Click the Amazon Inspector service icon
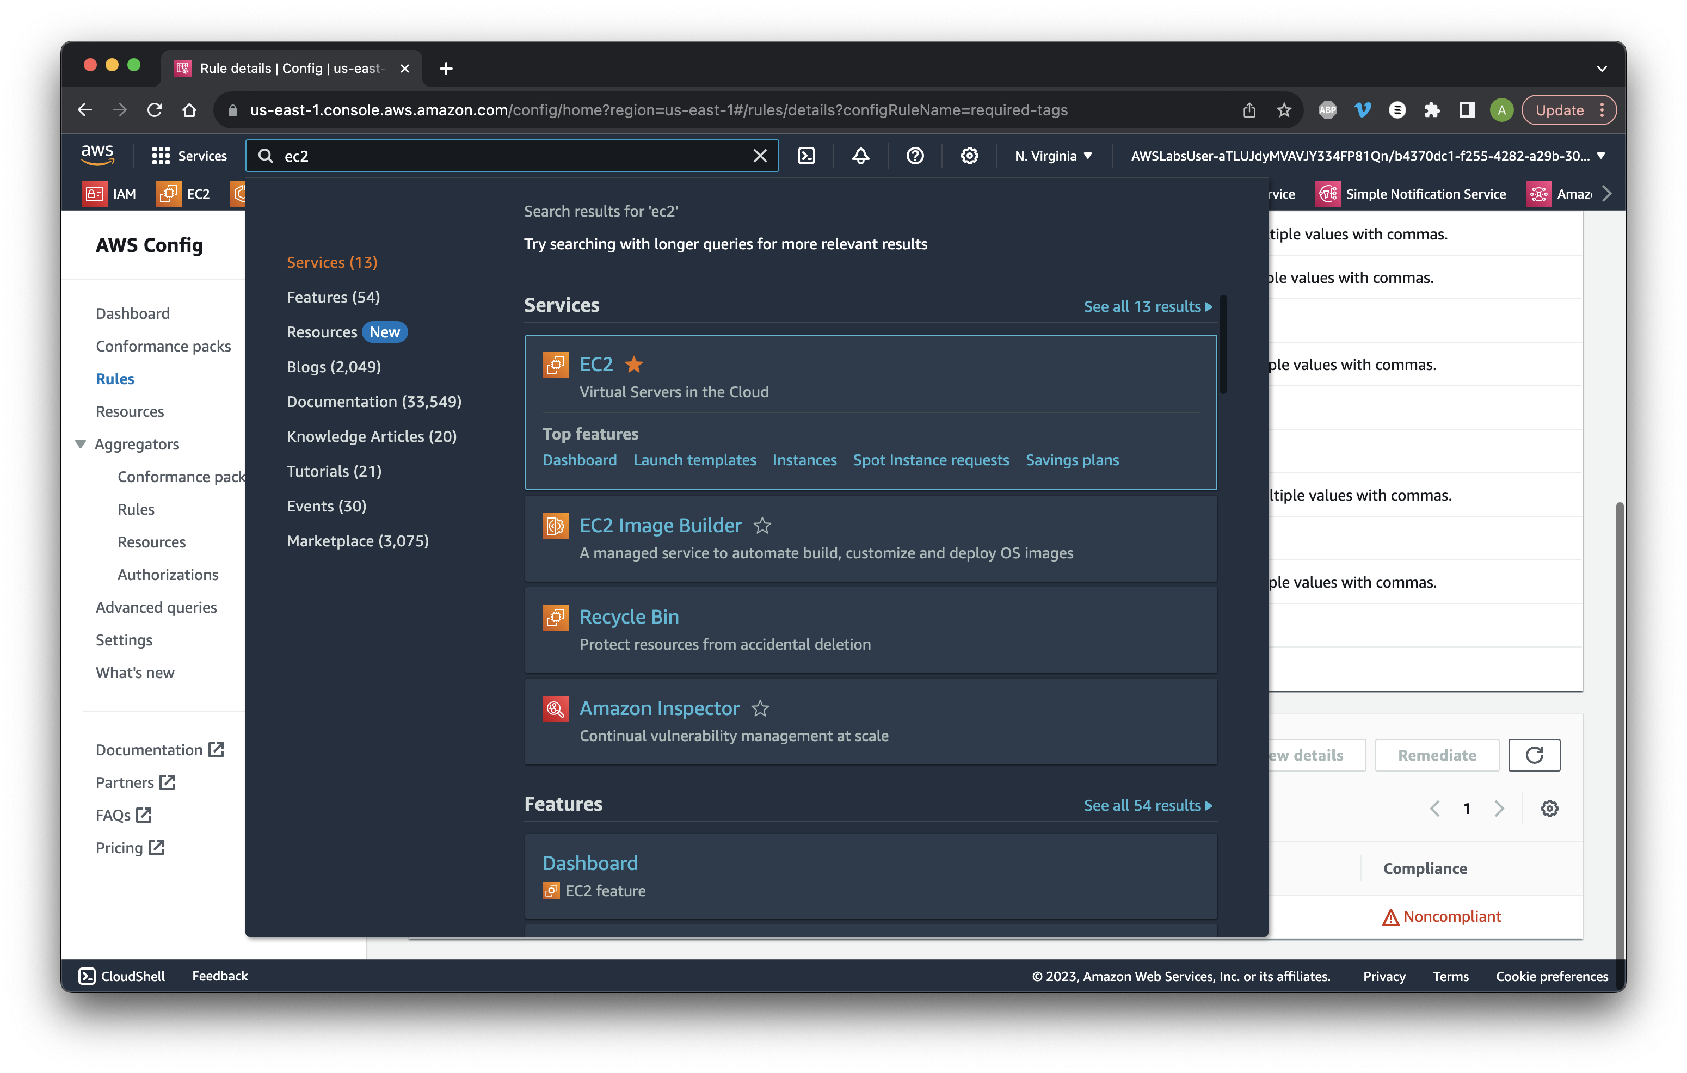The width and height of the screenshot is (1687, 1073). 555,709
